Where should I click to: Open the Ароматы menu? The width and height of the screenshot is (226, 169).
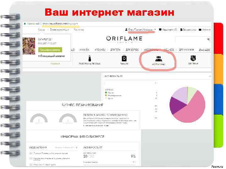(100, 50)
